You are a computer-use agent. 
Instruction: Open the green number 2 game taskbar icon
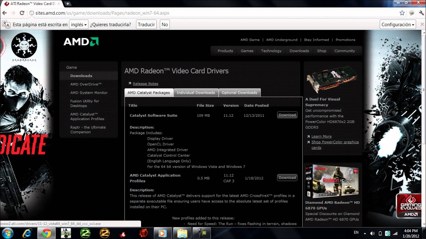point(86,233)
